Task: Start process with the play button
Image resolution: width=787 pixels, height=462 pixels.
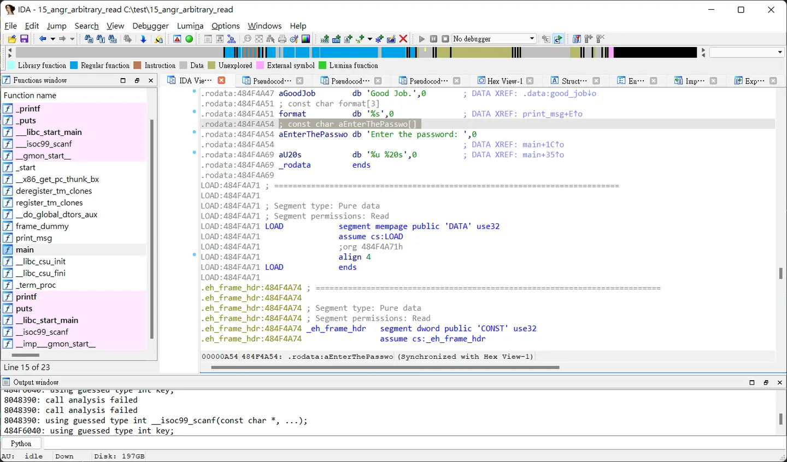Action: point(421,39)
